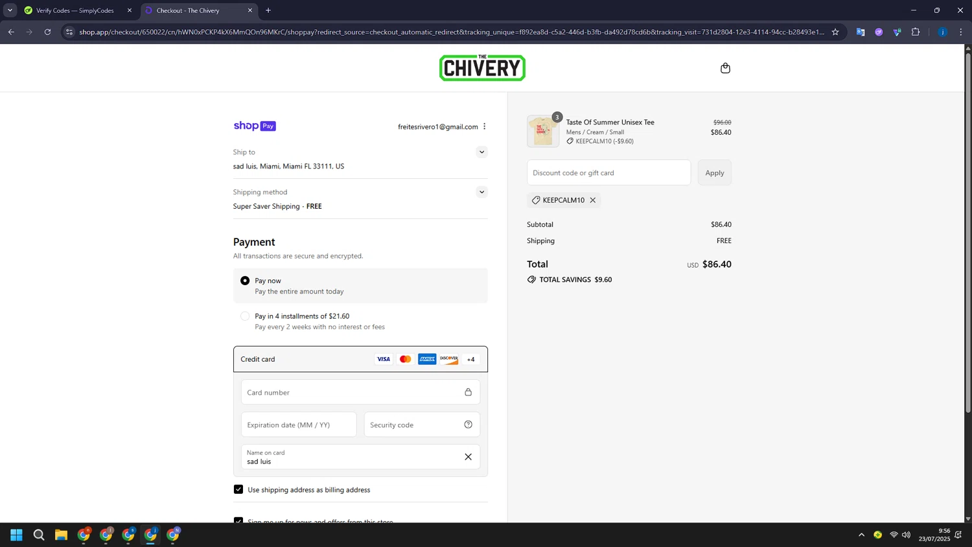Remove the KEEPCALM10 discount code
Image resolution: width=972 pixels, height=547 pixels.
click(592, 200)
